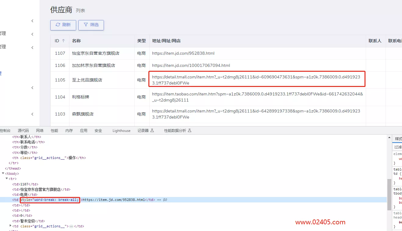
Task: Select the 至上优品旗舰店 tmall URL cell
Action: point(256,80)
